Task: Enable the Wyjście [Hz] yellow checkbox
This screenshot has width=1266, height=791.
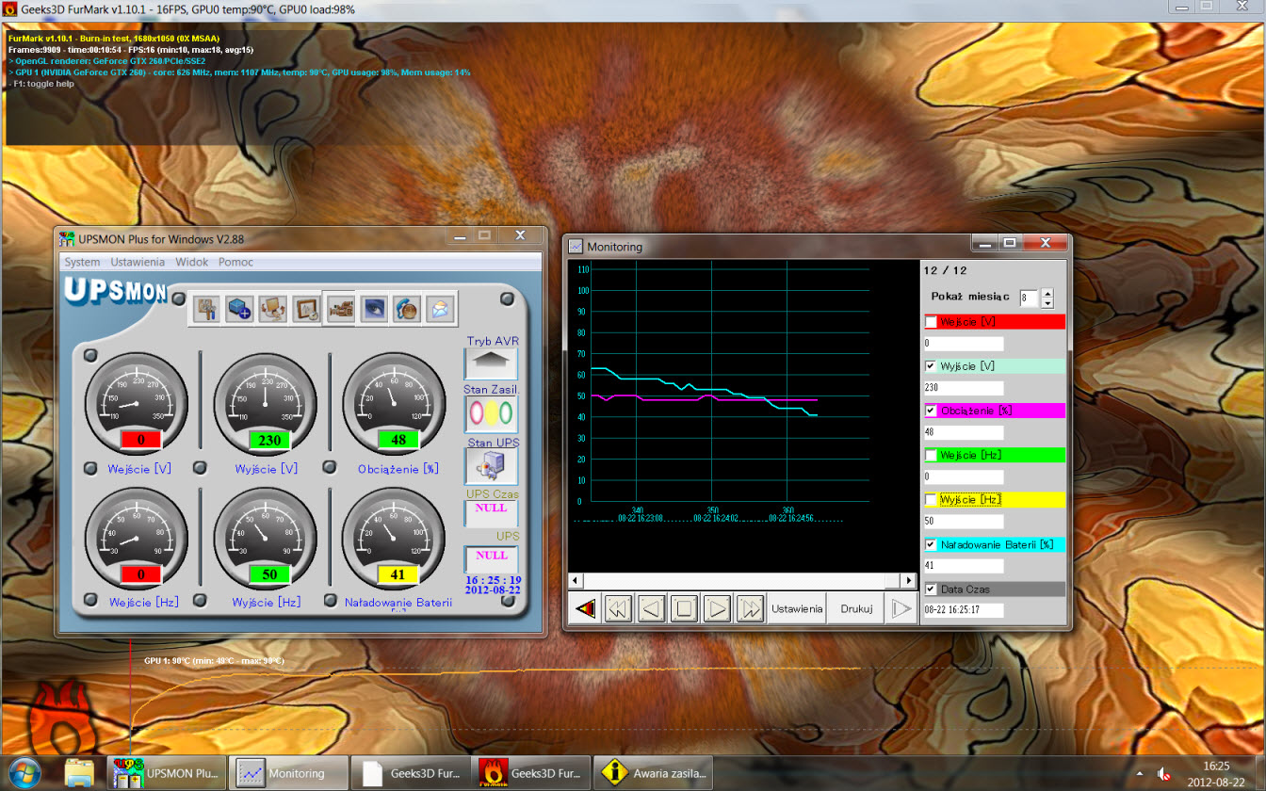Action: coord(932,500)
